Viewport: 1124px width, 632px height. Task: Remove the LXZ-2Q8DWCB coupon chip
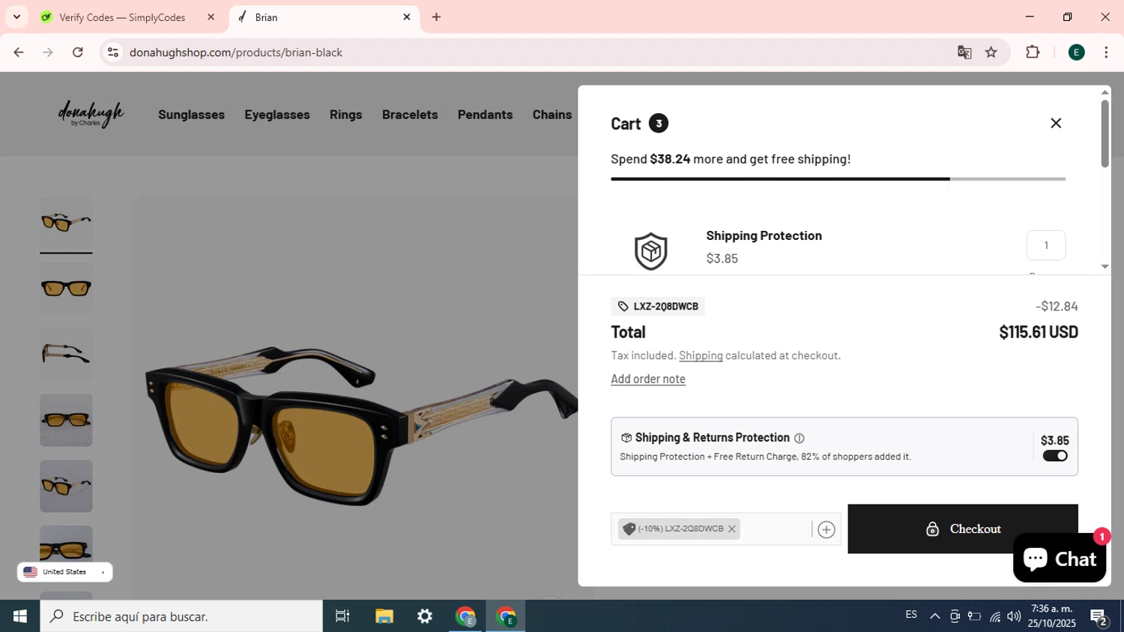[731, 529]
